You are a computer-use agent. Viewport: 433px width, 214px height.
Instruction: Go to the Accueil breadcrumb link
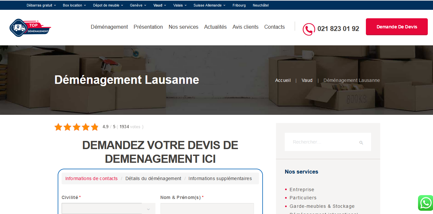(282, 80)
